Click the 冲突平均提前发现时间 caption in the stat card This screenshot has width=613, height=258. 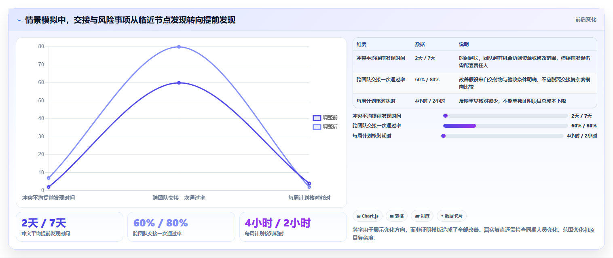pos(45,234)
